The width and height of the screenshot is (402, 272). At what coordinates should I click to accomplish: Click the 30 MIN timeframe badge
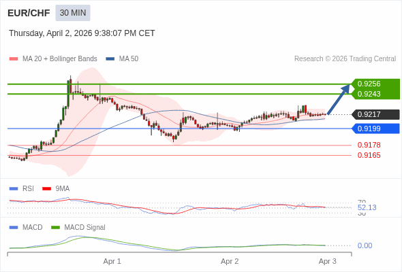[73, 13]
